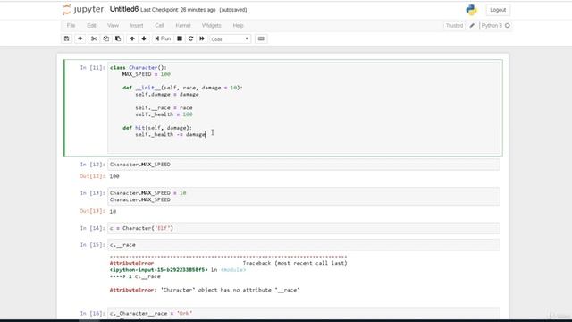Click the Python 3 kernel name
Viewport: 572px width, 322px height.
[x=492, y=26]
